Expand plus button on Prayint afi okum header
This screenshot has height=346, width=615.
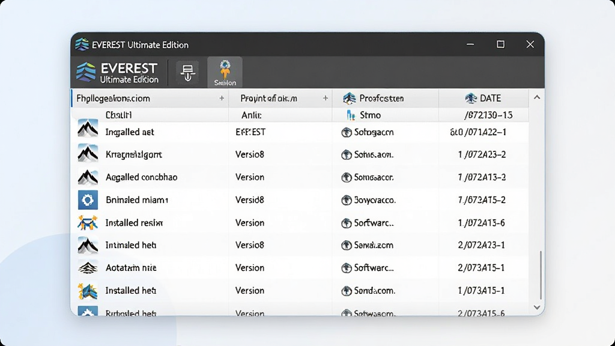pyautogui.click(x=325, y=98)
